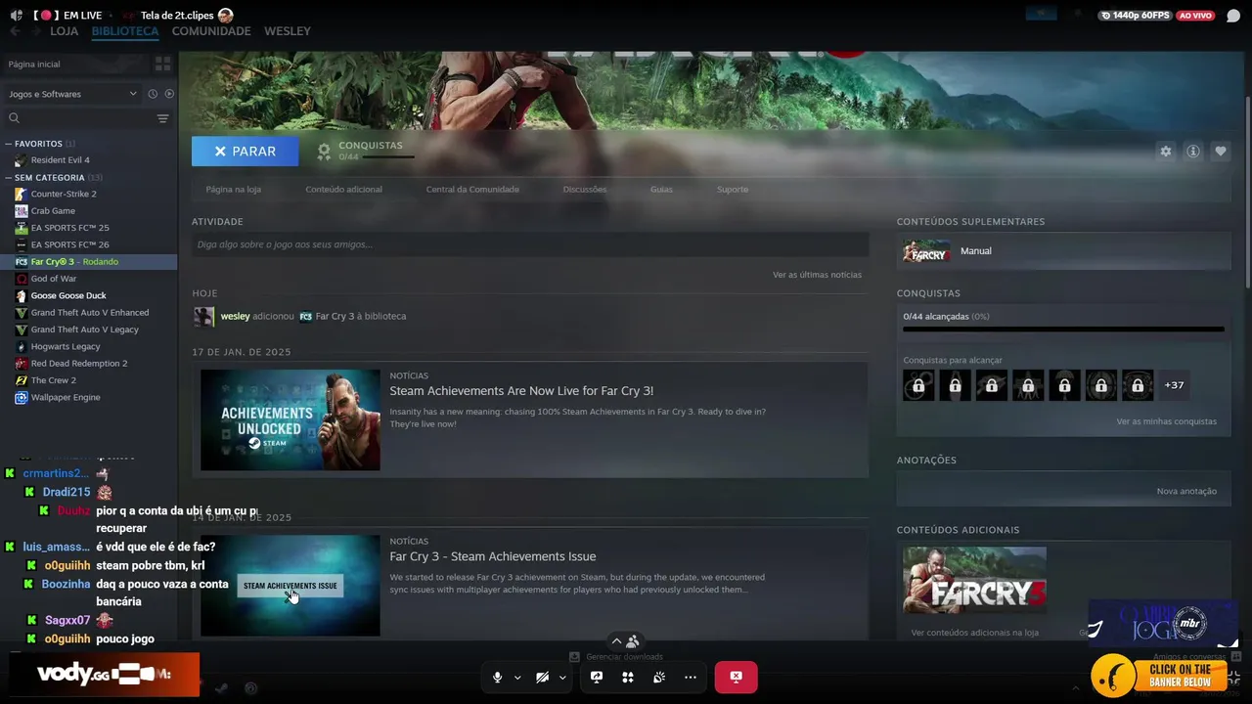Click the activity status input field
This screenshot has width=1252, height=704.
530,244
